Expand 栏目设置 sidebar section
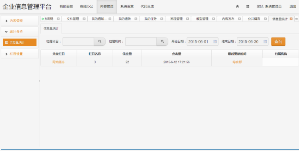 click(x=20, y=54)
